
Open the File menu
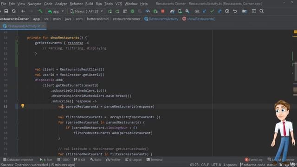[3, 4]
